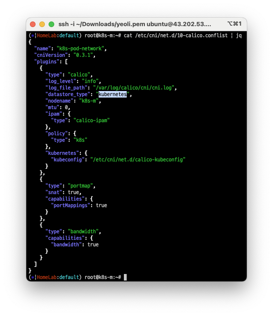The image size is (273, 316).
Task: Click the "plugins" key
Action: coord(47,62)
